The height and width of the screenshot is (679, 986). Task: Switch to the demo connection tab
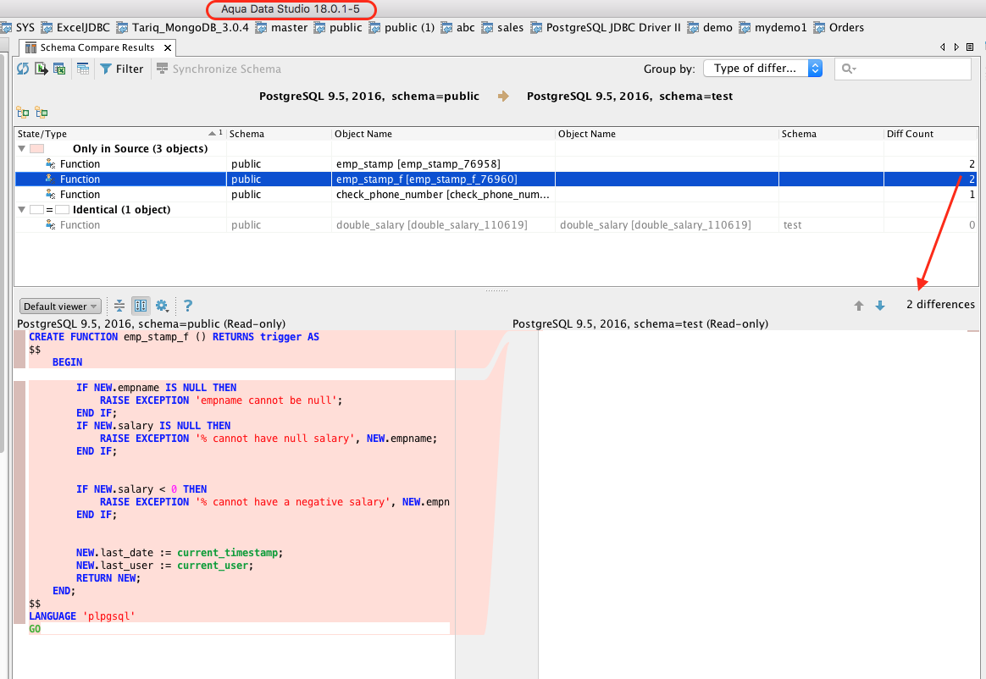[710, 28]
